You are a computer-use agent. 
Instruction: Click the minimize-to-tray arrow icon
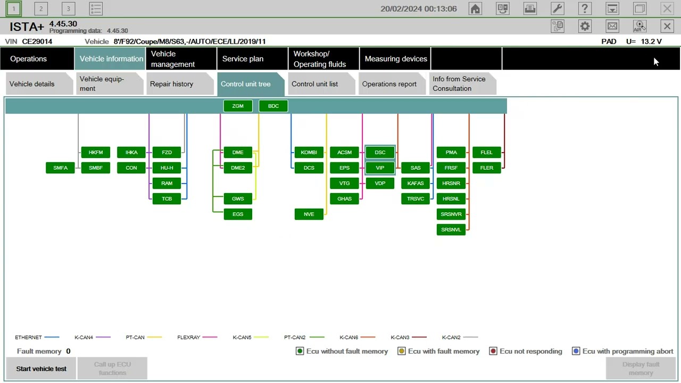point(612,9)
